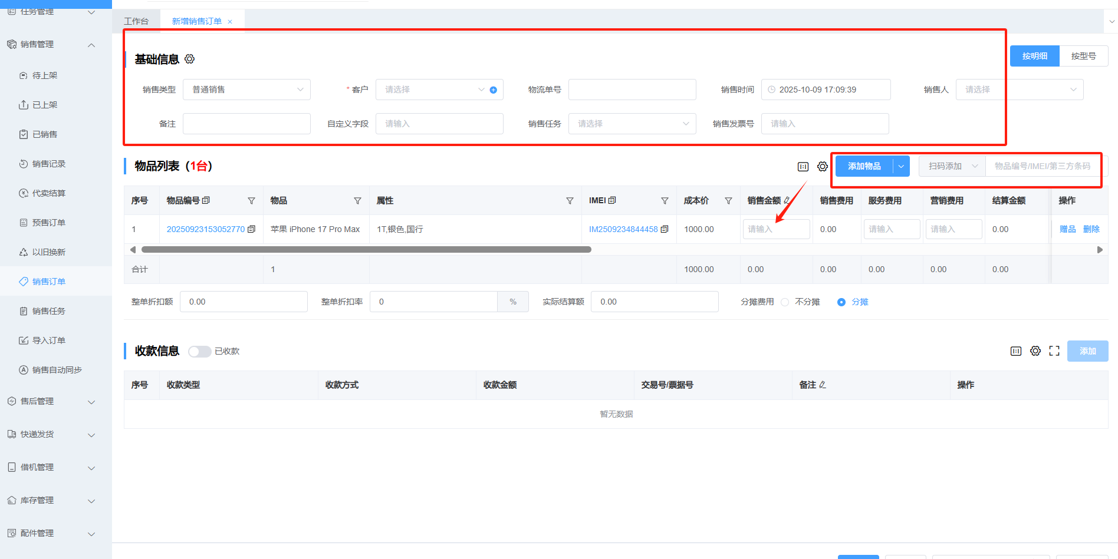
Task: Click the fullscreen icon in 收款信息
Action: click(1054, 351)
